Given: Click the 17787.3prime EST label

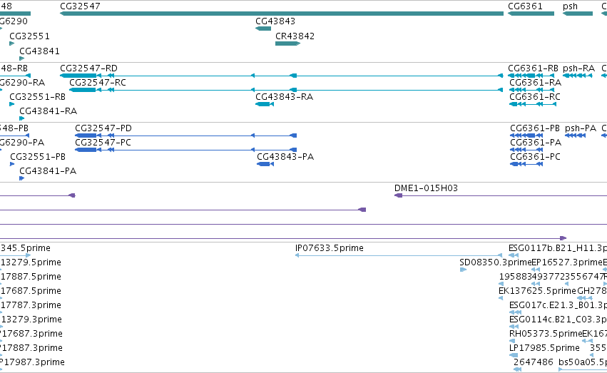Looking at the screenshot, I should [x=31, y=305].
